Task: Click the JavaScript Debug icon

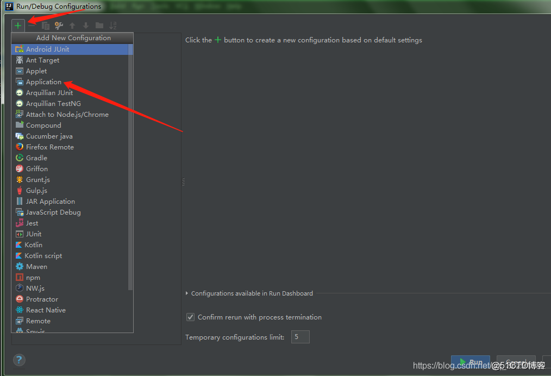Action: [20, 212]
